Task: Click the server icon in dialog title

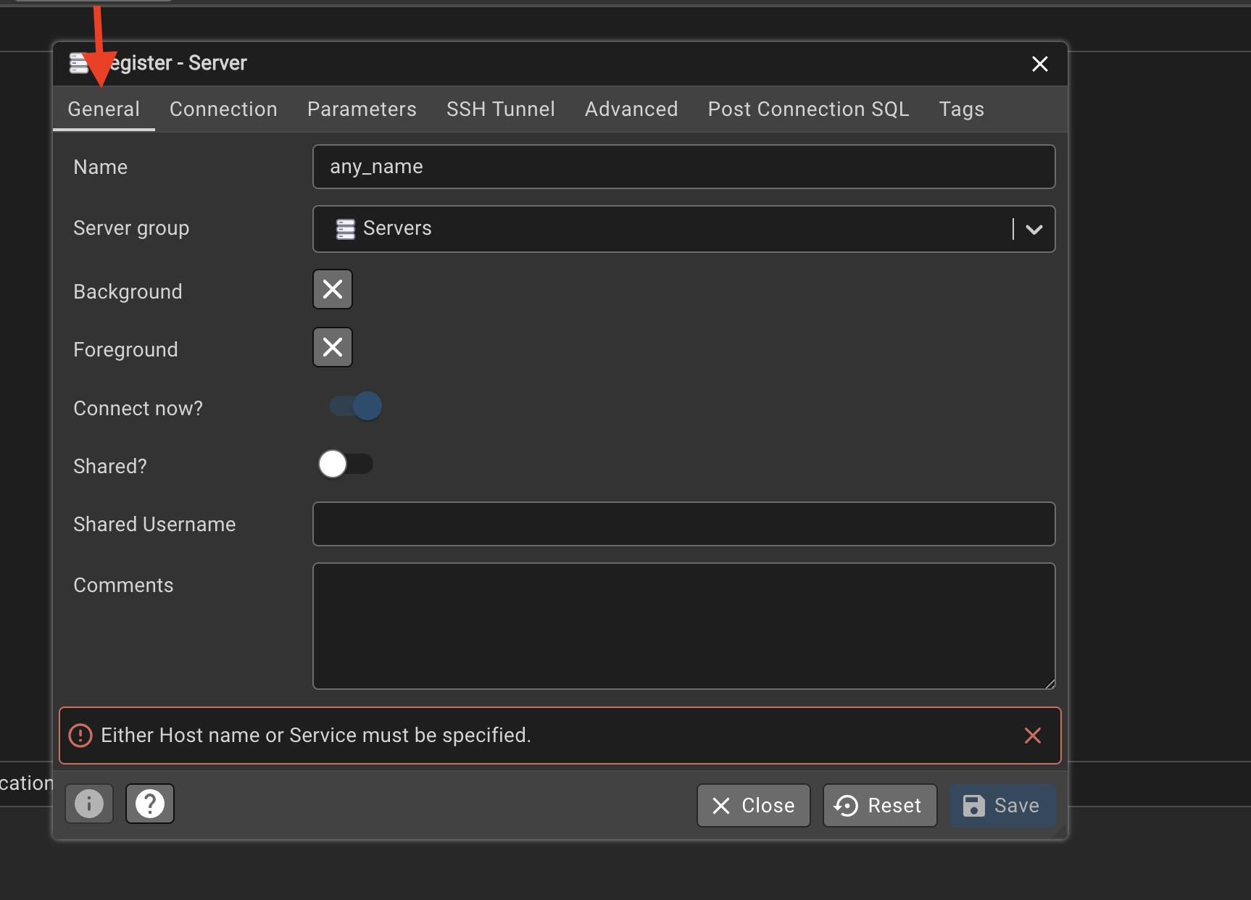Action: (78, 64)
